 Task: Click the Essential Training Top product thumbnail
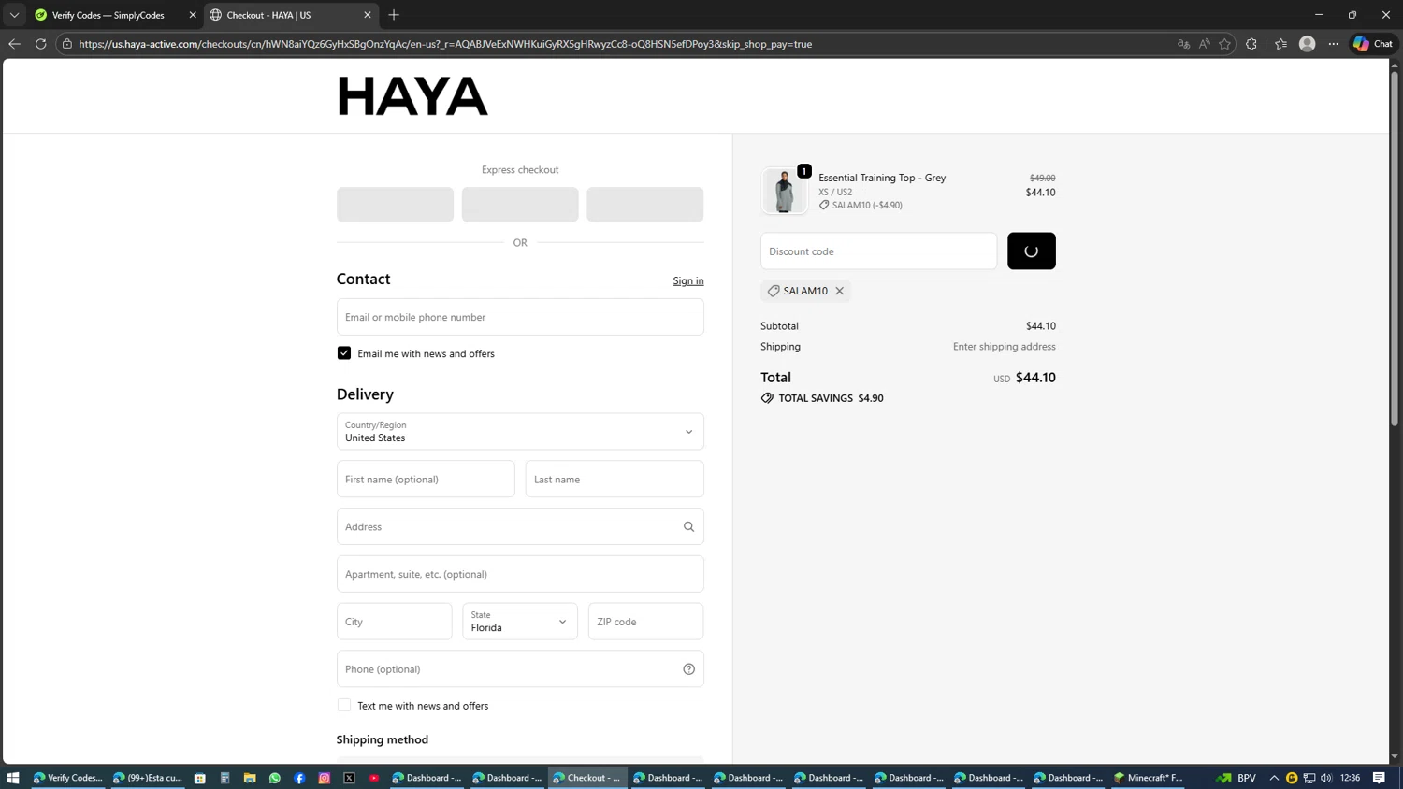(x=784, y=191)
